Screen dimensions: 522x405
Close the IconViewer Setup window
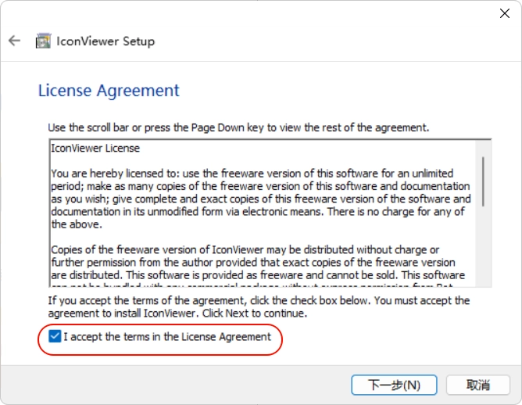click(x=505, y=13)
